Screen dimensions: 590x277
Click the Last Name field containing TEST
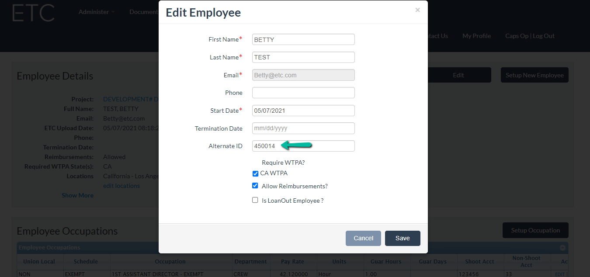[303, 57]
